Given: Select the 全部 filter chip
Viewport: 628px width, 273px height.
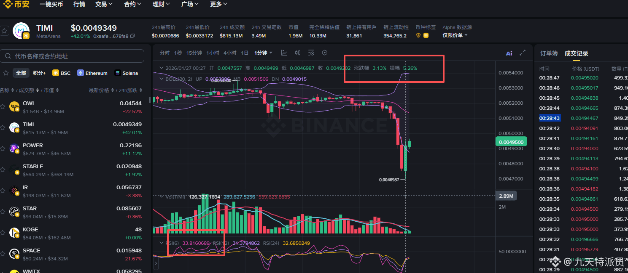Looking at the screenshot, I should [x=21, y=73].
